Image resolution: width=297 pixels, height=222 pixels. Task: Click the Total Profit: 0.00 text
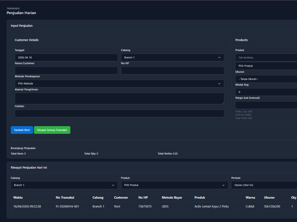click(x=244, y=118)
